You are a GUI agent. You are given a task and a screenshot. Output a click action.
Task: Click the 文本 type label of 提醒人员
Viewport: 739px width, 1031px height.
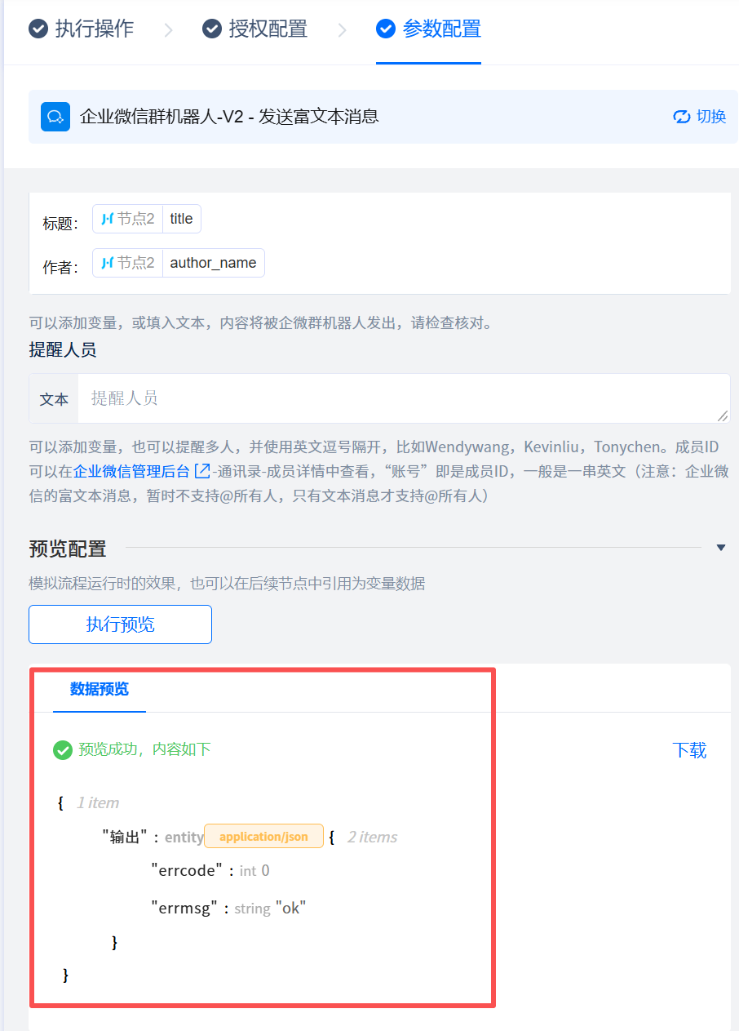coord(54,399)
